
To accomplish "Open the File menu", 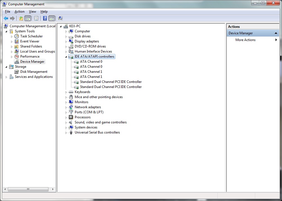I will 8,12.
